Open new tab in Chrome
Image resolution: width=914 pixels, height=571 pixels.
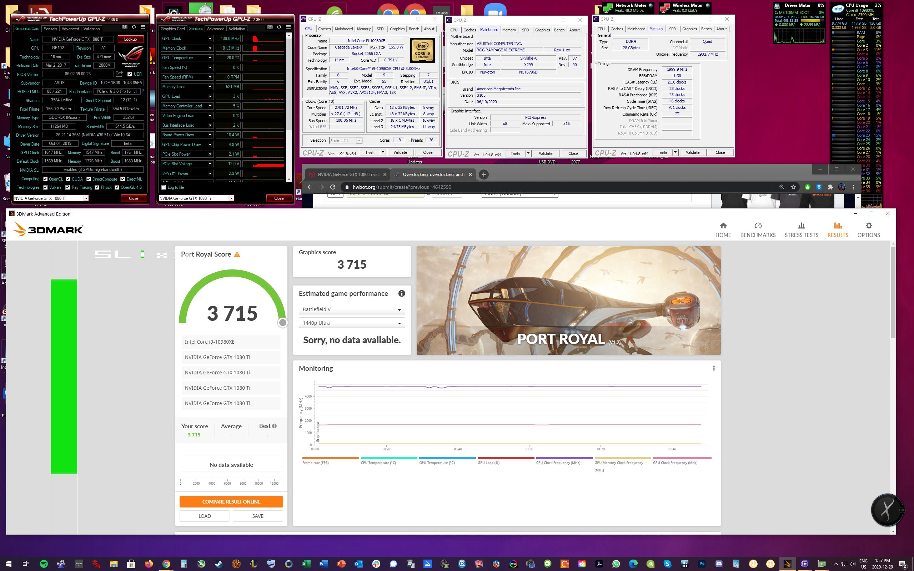pos(483,175)
